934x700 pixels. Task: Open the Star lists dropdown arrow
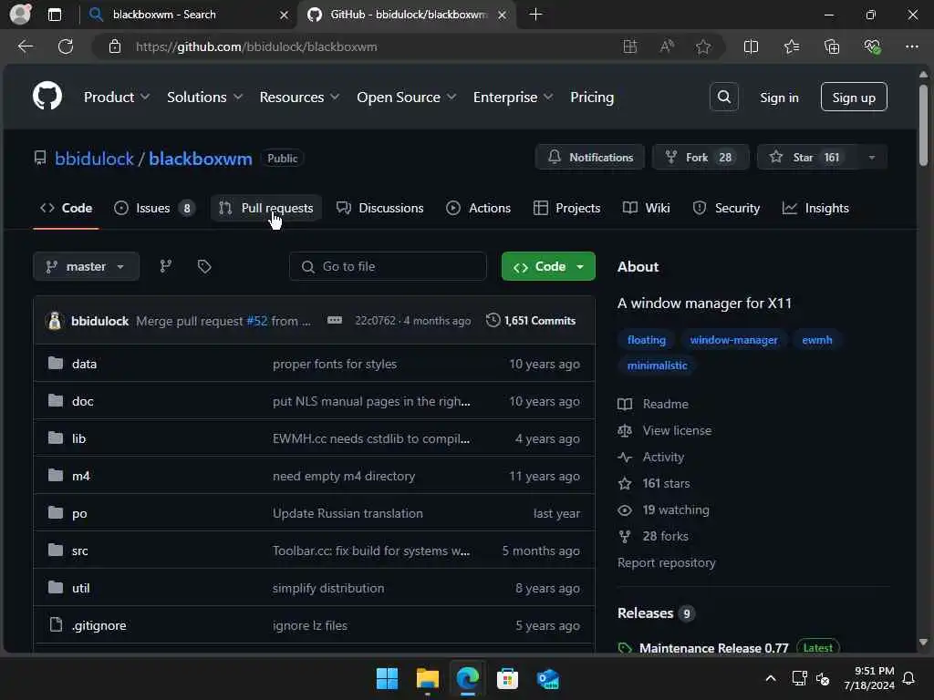871,157
